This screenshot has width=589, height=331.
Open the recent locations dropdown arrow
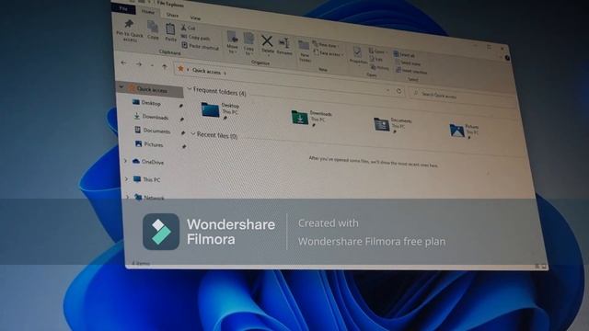click(x=152, y=65)
